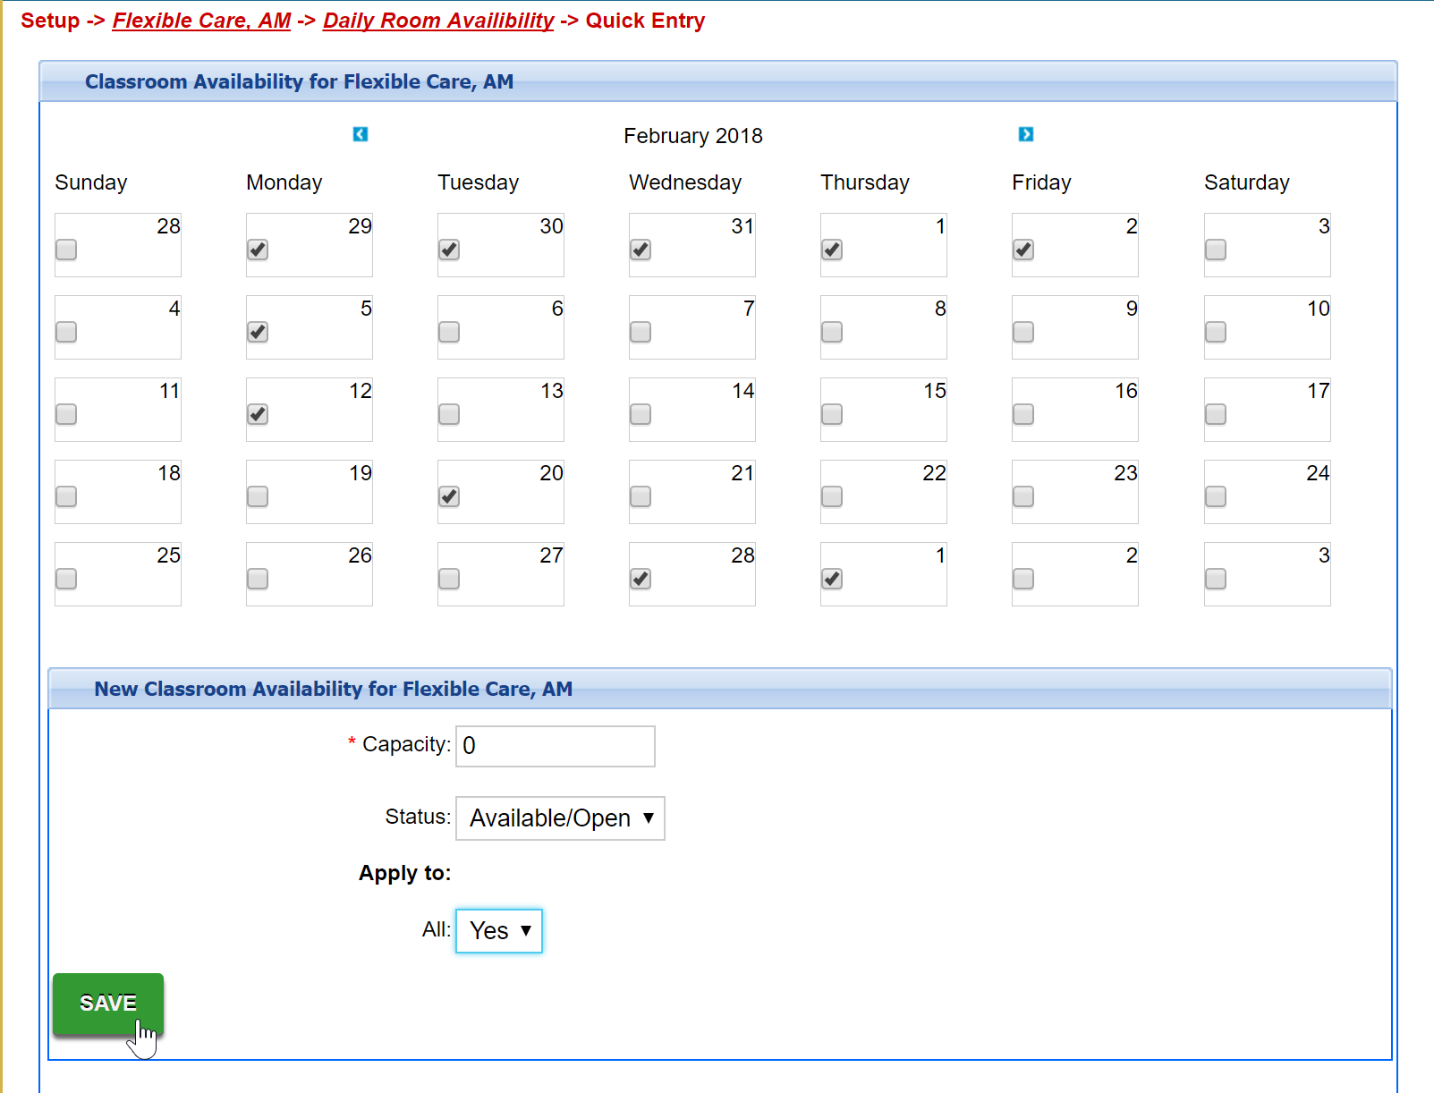Viewport: 1434px width, 1093px height.
Task: Uncheck the Tuesday 20 checkbox
Action: (x=449, y=496)
